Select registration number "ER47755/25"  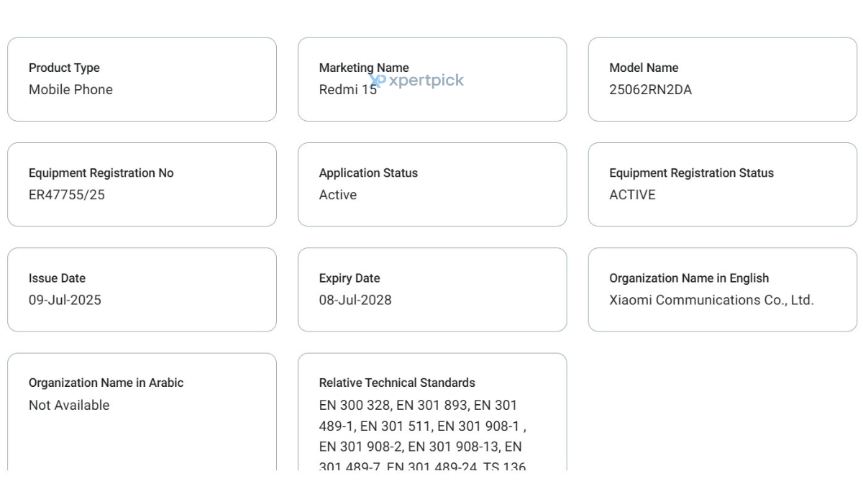(67, 194)
